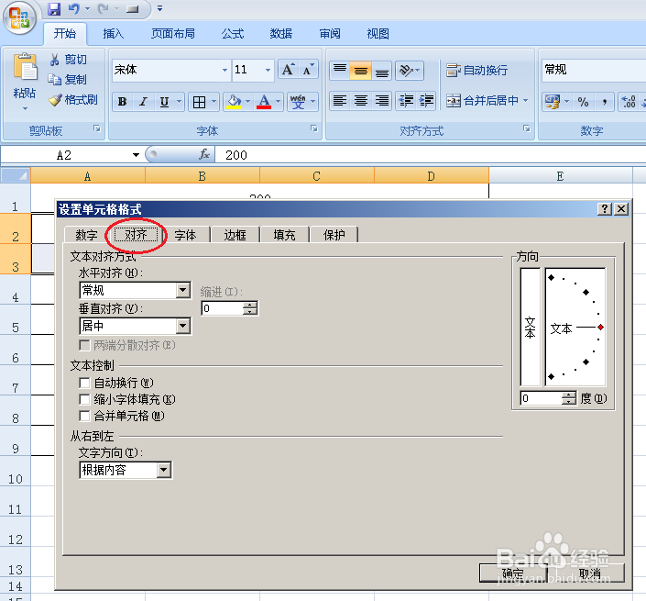Apply comma style format
The height and width of the screenshot is (601, 646).
click(x=604, y=102)
